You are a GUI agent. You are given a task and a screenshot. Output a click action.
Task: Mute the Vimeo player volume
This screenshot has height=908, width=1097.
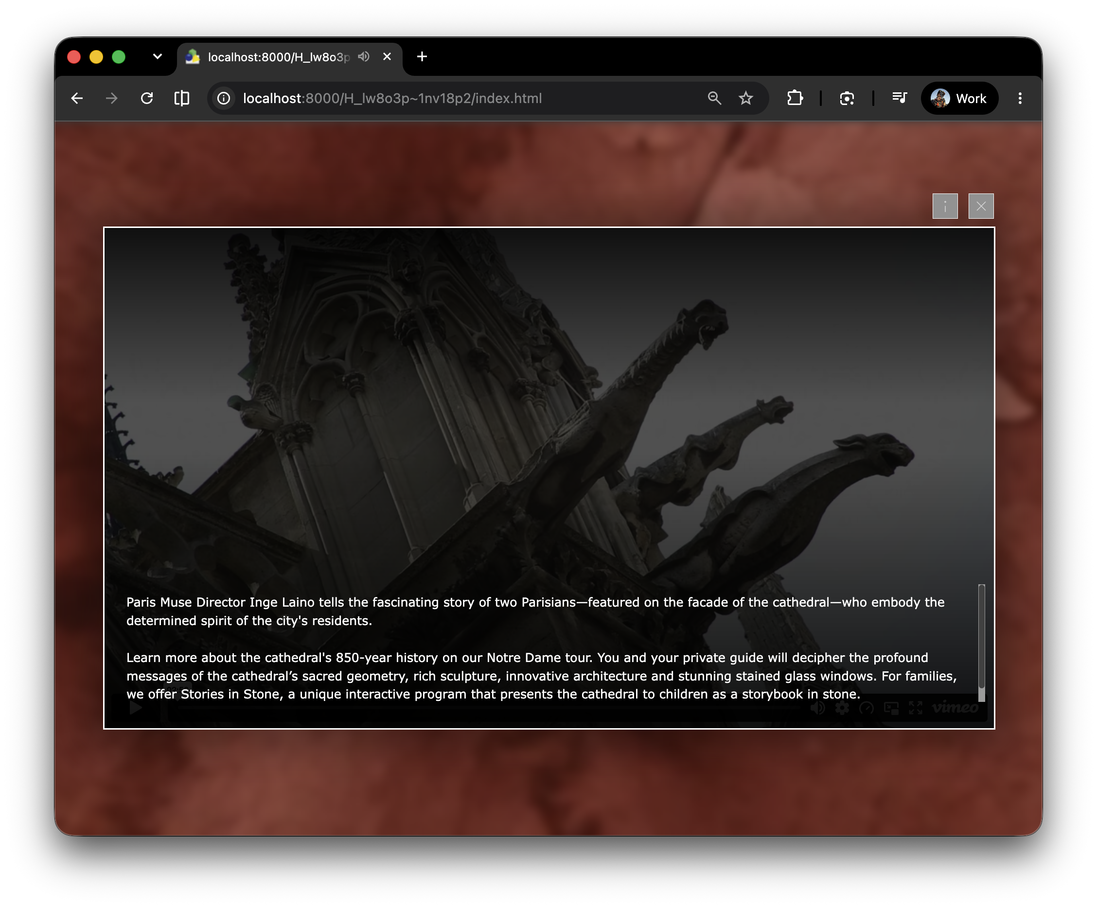click(817, 708)
